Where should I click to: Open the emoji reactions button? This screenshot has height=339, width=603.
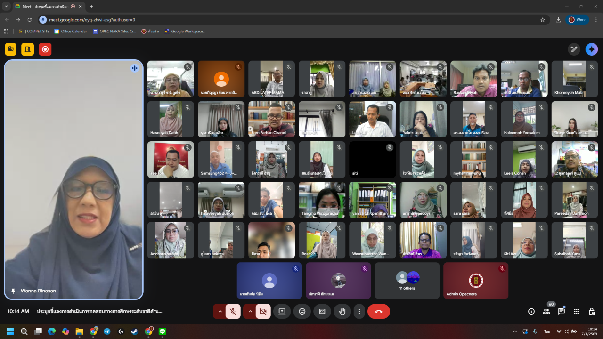point(302,311)
